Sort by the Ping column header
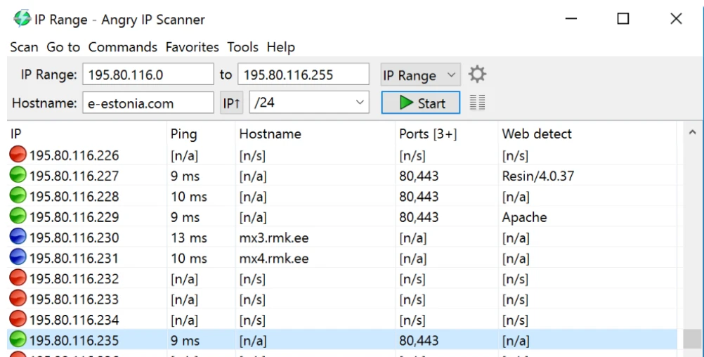704x357 pixels. [x=201, y=134]
